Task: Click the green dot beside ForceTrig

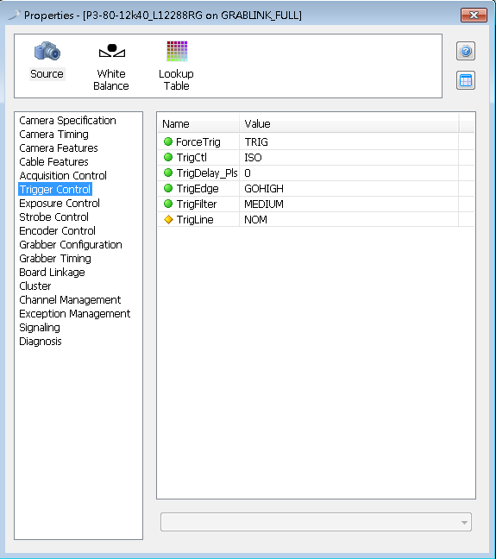Action: (x=168, y=141)
